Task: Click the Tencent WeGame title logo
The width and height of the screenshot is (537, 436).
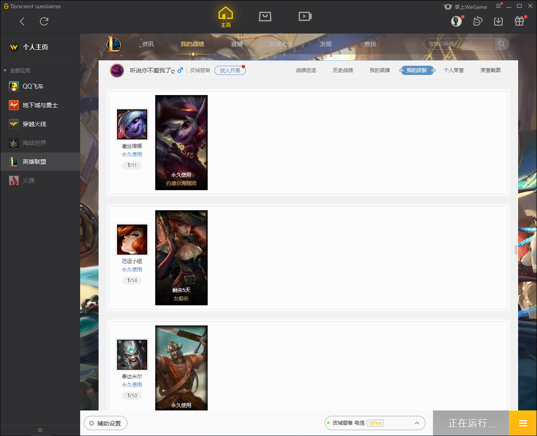Action: coord(33,6)
